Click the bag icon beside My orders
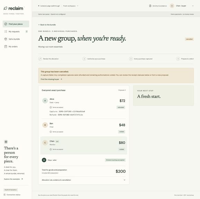Screen dimensions: 200x199 click(6, 47)
